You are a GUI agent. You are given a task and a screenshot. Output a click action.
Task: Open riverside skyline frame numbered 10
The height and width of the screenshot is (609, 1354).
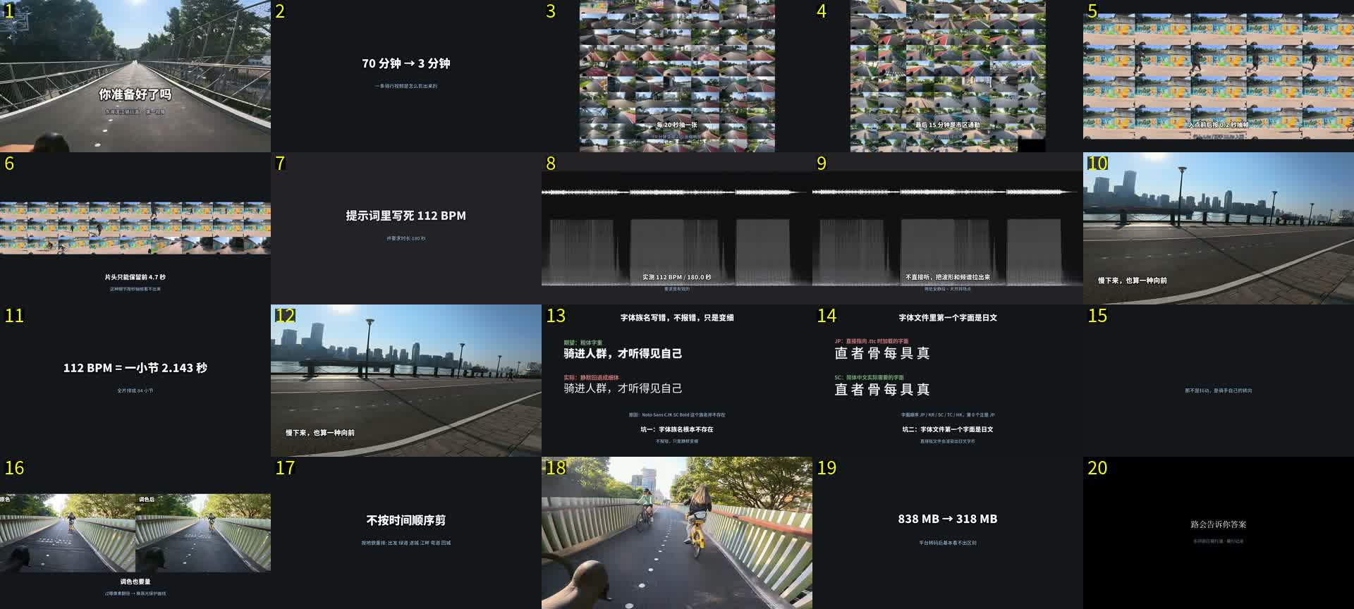click(x=1219, y=228)
